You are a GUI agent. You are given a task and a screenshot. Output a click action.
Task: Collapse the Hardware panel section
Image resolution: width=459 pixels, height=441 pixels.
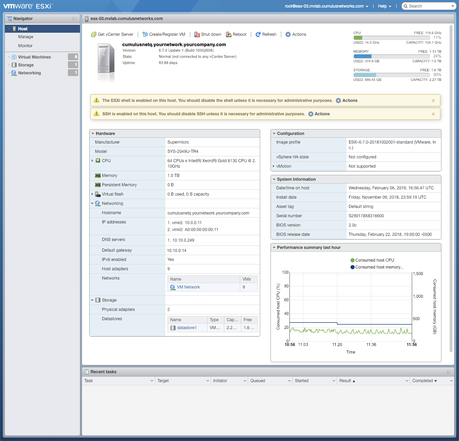pyautogui.click(x=93, y=134)
